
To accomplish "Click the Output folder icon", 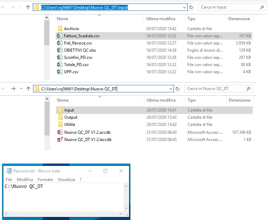I will (60, 117).
